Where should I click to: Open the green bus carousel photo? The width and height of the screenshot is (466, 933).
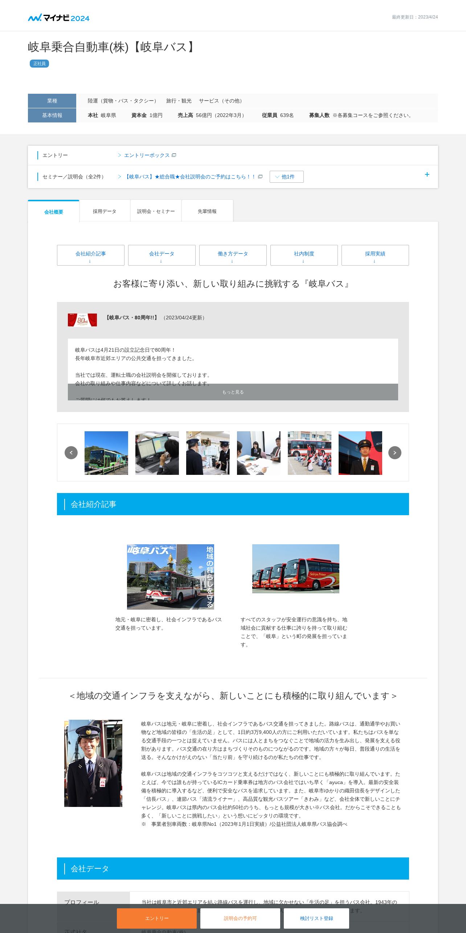pos(106,453)
